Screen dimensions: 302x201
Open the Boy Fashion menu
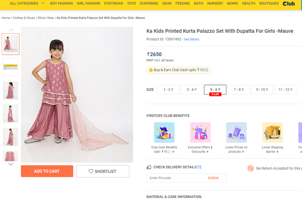click(61, 4)
